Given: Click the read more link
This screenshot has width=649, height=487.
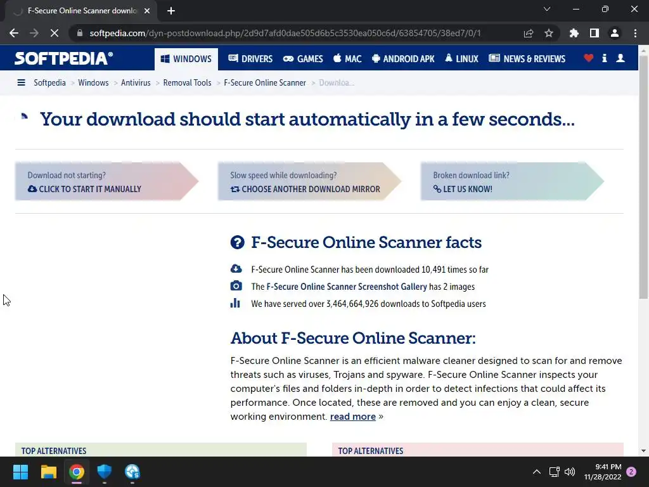Looking at the screenshot, I should pos(352,417).
